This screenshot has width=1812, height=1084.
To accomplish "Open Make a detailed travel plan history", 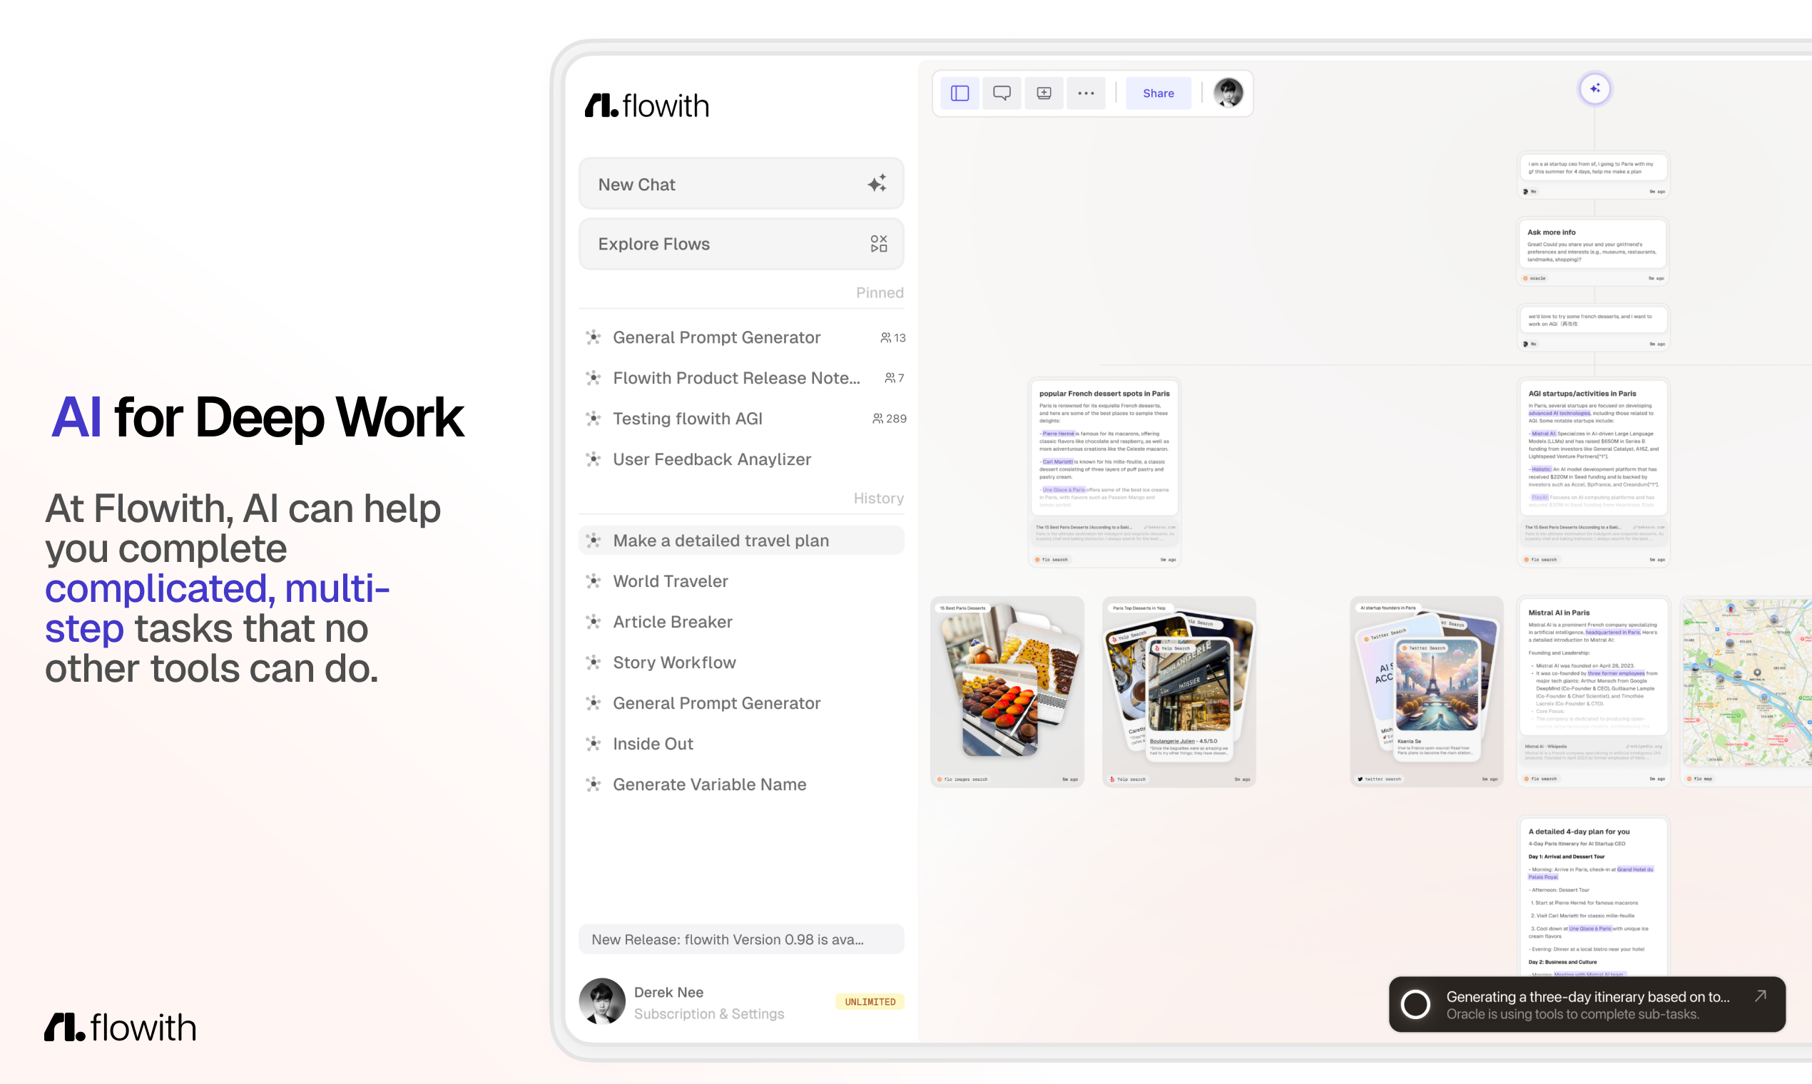I will point(721,541).
